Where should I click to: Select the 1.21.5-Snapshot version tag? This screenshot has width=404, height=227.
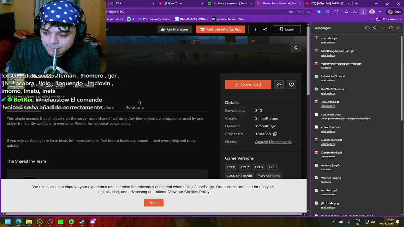(240, 176)
